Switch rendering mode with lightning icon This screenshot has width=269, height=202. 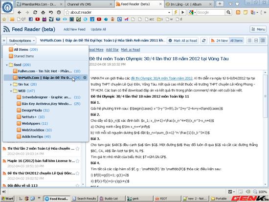coord(176,12)
